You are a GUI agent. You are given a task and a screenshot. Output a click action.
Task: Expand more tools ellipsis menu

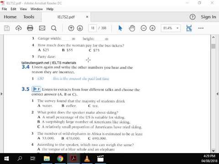pyautogui.click(x=201, y=28)
